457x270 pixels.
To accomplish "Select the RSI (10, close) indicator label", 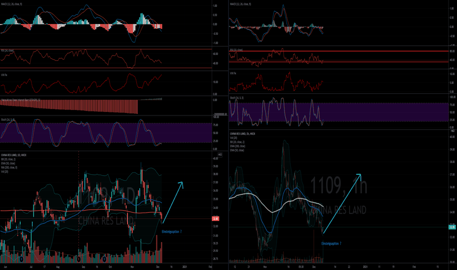I will coord(236,50).
